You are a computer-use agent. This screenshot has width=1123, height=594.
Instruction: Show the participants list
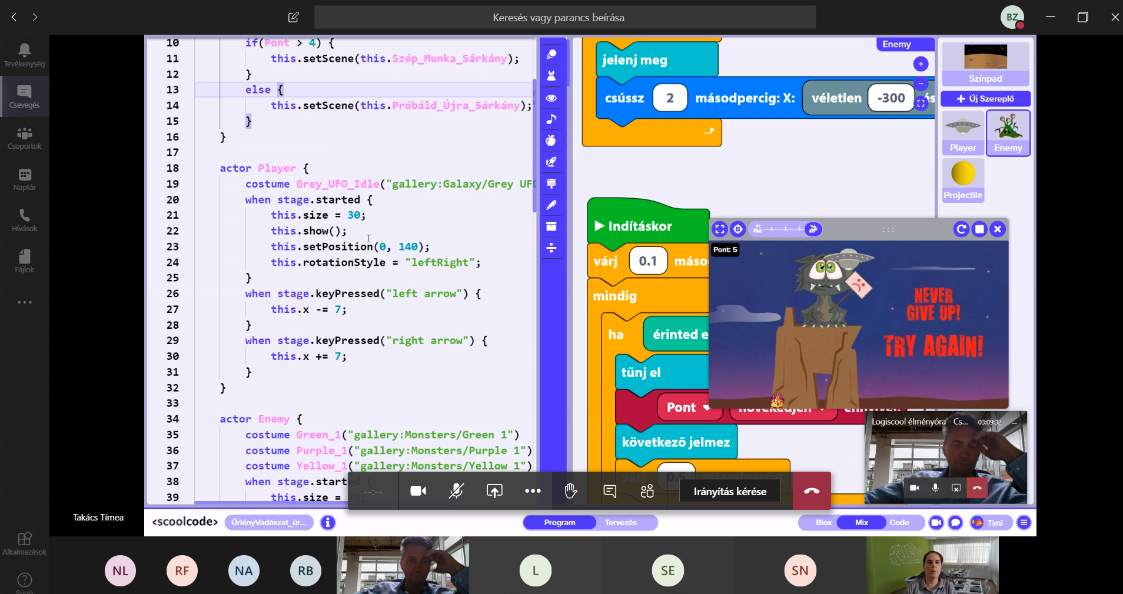tap(647, 491)
